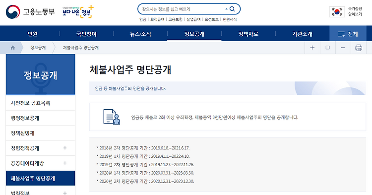Screen dimensions: 372x195
Task: Open the 정책자료 main menu
Action: click(x=248, y=34)
